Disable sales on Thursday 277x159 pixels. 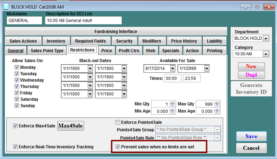tap(17, 86)
